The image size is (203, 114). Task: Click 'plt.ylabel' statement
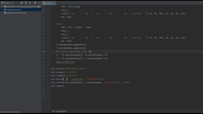pos(64,72)
